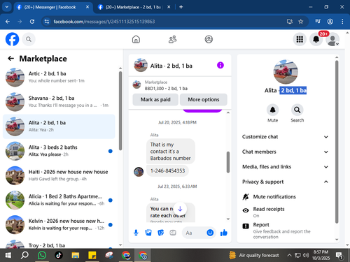Expand the Chat members section

[x=285, y=152]
